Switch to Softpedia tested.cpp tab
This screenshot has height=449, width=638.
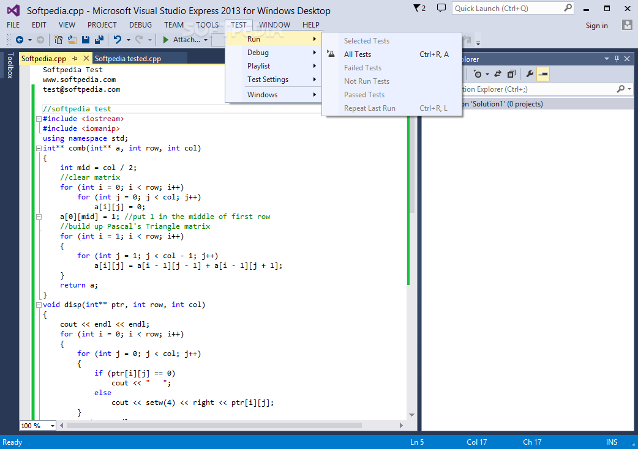click(128, 59)
